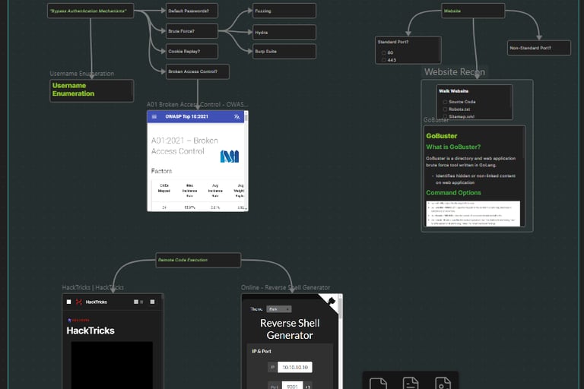Click the OWASP translate language icon

(236, 116)
